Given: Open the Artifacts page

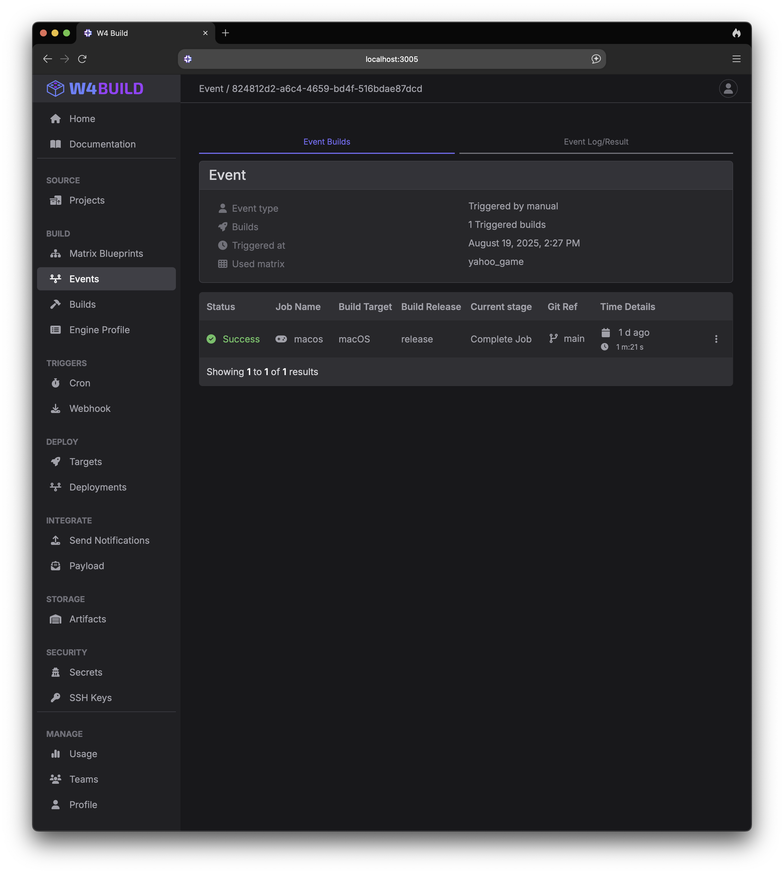Looking at the screenshot, I should (x=106, y=619).
